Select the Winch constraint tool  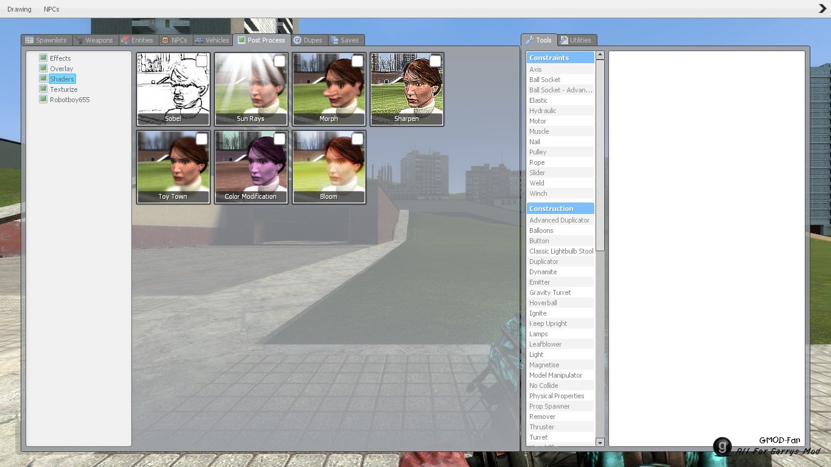tap(560, 193)
